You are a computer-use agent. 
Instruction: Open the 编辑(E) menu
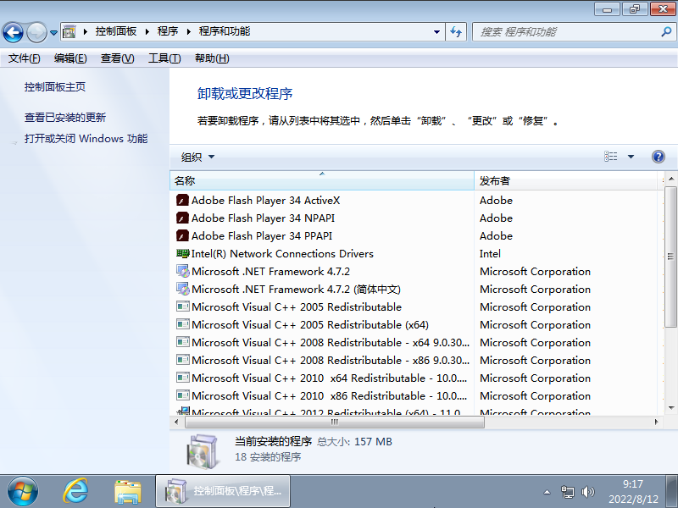[x=70, y=58]
